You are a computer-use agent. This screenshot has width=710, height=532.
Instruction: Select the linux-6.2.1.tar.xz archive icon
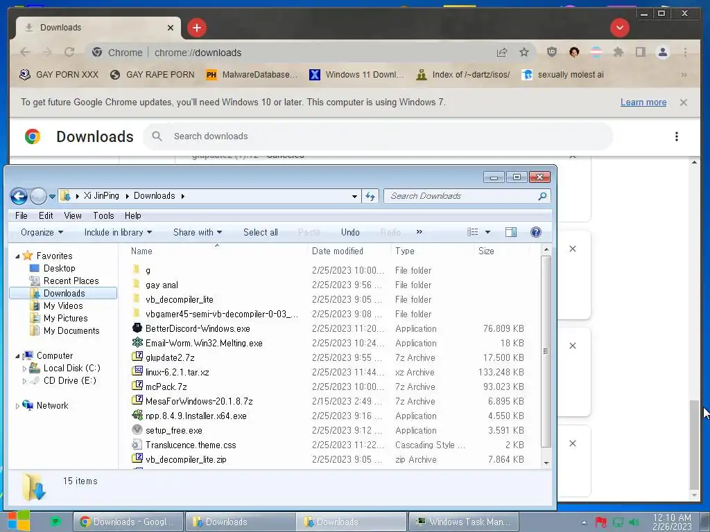137,371
